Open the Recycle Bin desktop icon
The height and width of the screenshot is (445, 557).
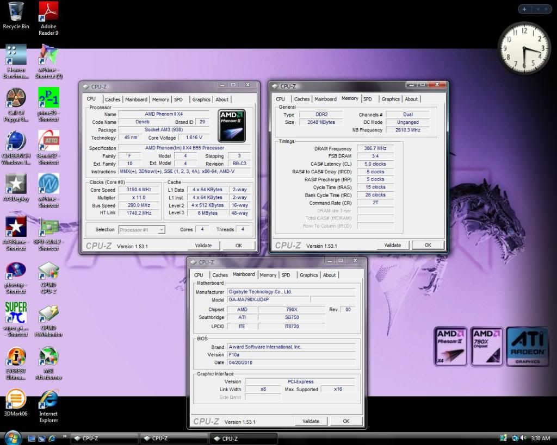click(x=16, y=12)
